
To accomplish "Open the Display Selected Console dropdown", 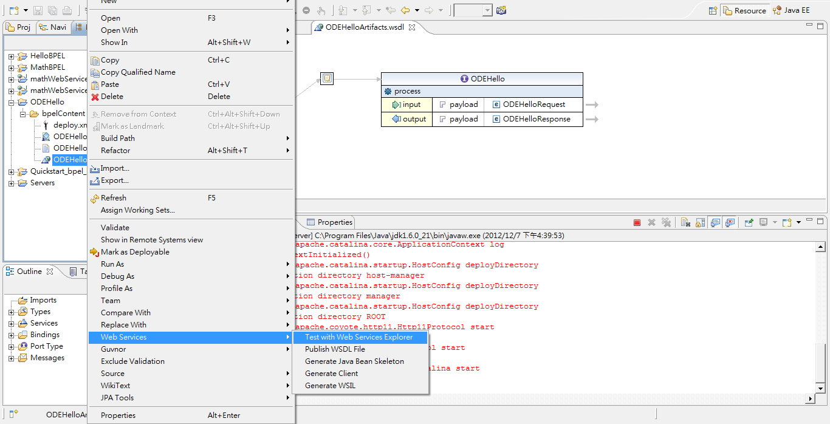I will tap(775, 222).
